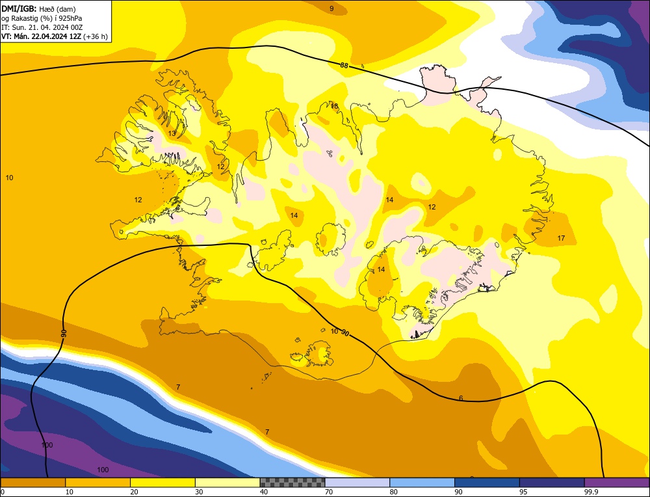Click the legend tick label '20'
The width and height of the screenshot is (650, 497).
pos(134,492)
